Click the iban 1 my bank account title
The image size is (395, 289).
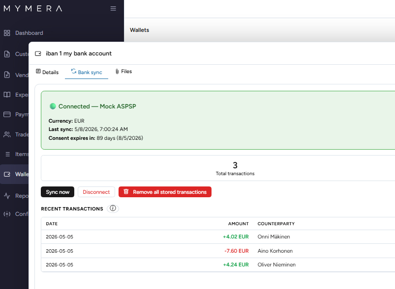[x=79, y=53]
